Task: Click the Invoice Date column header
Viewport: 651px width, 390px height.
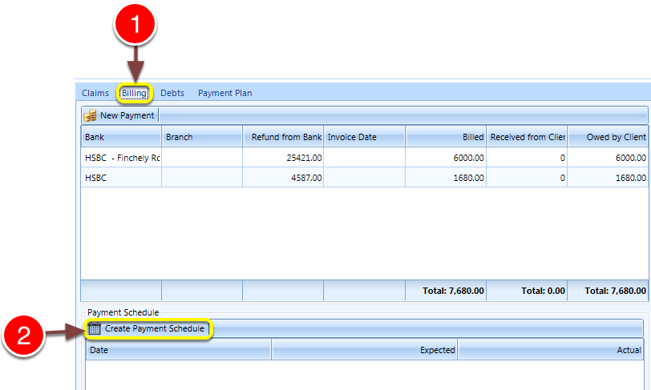Action: coord(364,137)
